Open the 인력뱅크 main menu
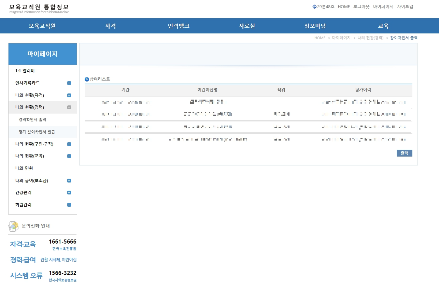439x292 pixels. (x=179, y=26)
